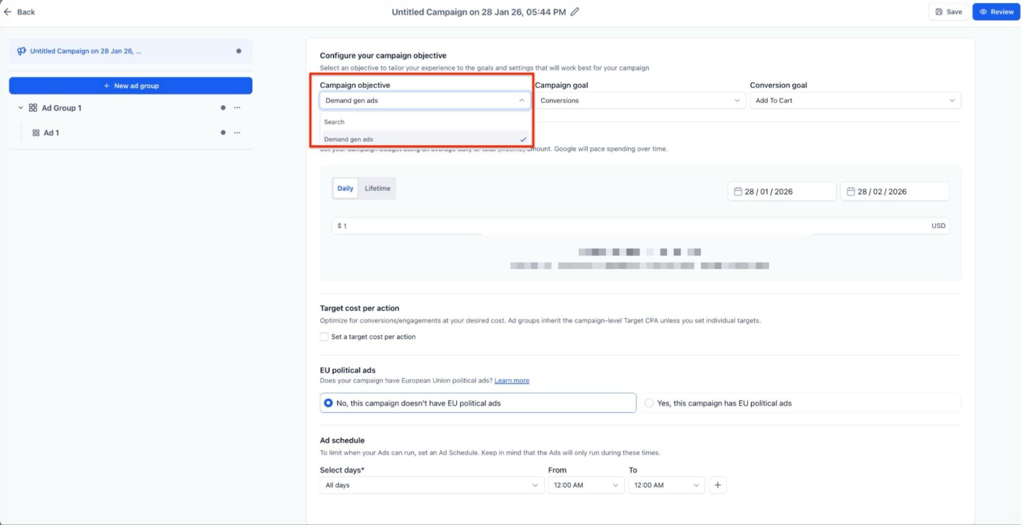Click the New ad group button

131,86
